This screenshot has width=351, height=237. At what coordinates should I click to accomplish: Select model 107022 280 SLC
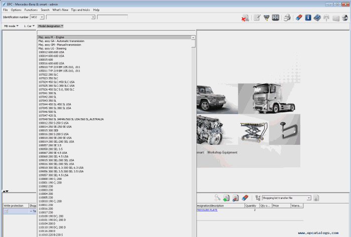(x=114, y=75)
